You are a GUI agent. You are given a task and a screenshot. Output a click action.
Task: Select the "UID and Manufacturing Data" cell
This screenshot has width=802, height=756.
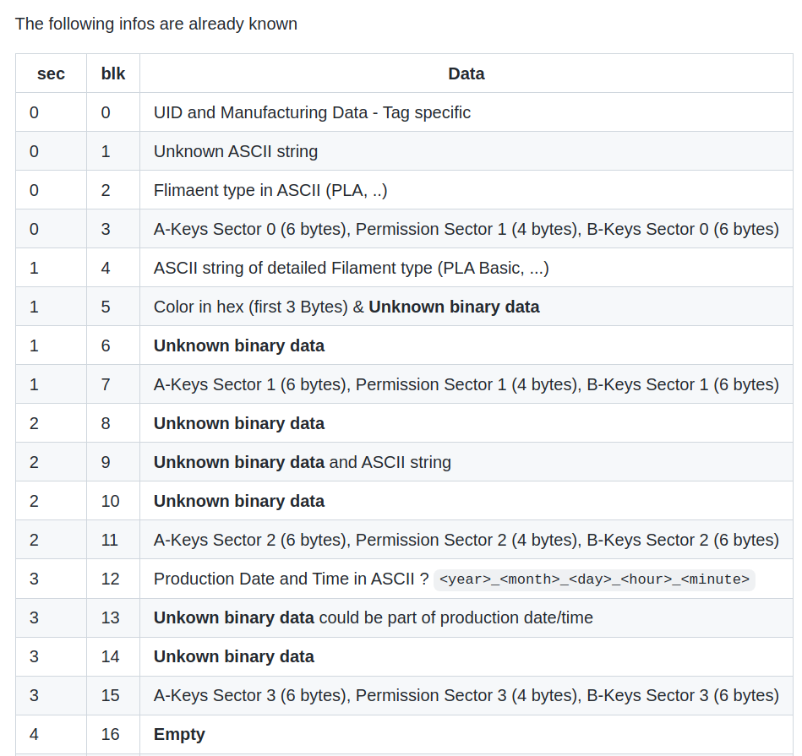[x=312, y=112]
